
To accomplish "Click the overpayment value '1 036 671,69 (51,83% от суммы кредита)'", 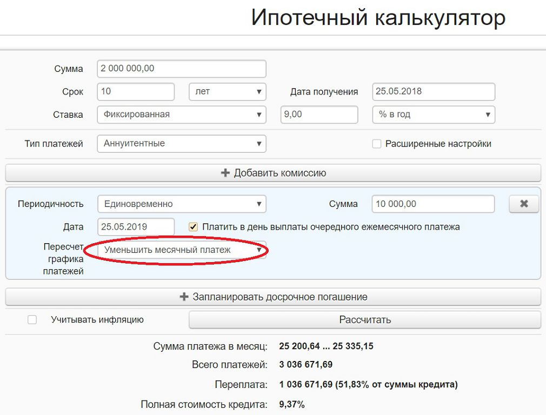I will 368,384.
